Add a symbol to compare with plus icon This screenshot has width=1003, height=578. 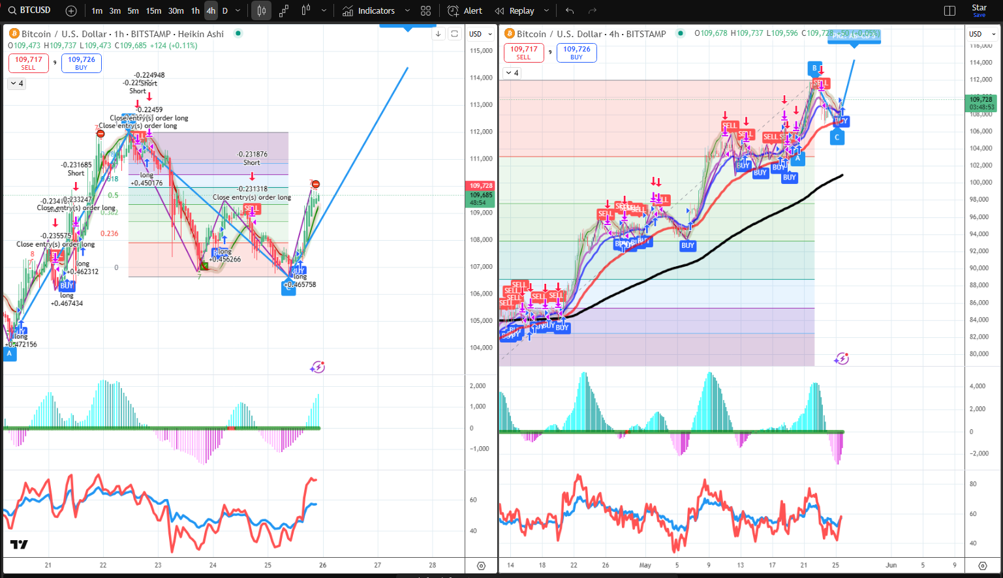tap(71, 11)
